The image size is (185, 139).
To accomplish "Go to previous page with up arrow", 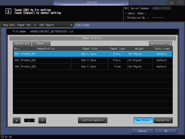I will (16, 120).
